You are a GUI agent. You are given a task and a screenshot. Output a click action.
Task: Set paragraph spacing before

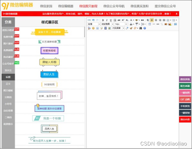click(x=131, y=24)
